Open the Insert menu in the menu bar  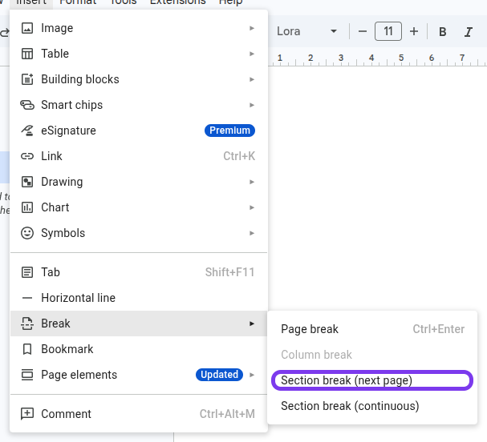[x=31, y=2]
